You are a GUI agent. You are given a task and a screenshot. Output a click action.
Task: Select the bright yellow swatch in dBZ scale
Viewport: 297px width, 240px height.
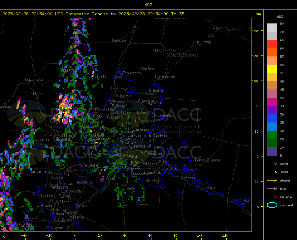pos(272,69)
